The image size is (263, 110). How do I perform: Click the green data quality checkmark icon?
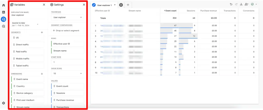tap(252, 5)
